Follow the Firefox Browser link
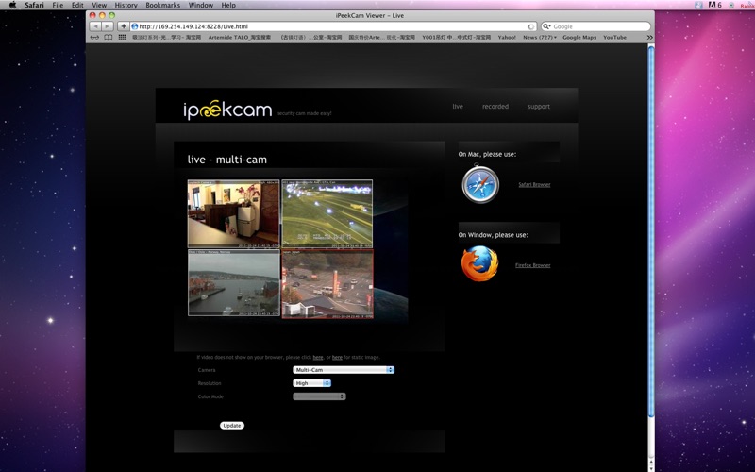 532,265
